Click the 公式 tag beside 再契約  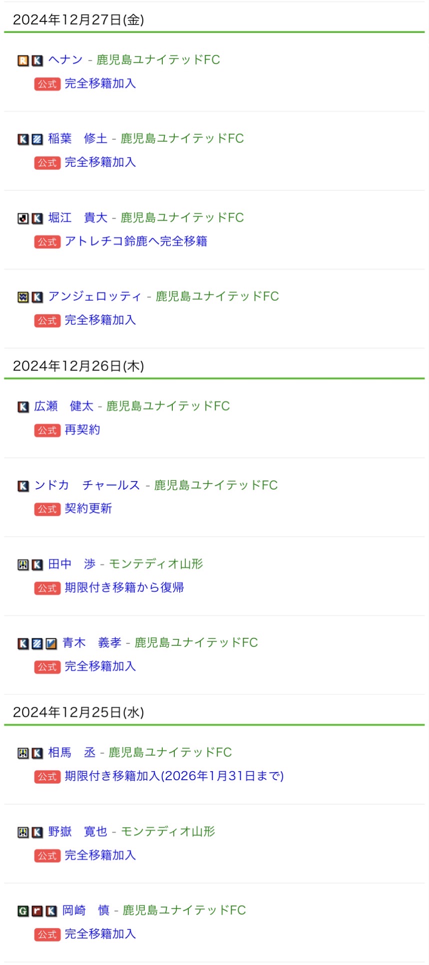click(47, 430)
